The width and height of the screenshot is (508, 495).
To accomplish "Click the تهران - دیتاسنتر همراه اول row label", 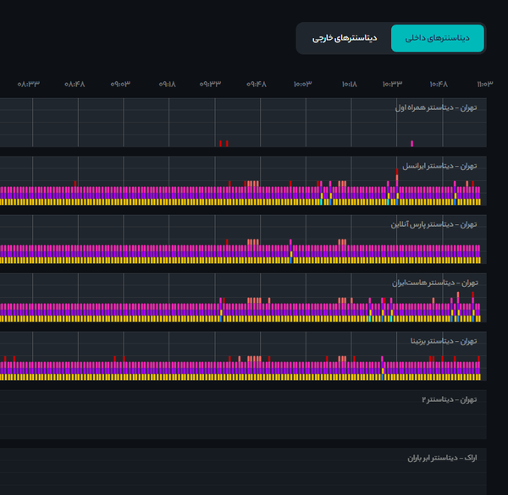I will (436, 107).
